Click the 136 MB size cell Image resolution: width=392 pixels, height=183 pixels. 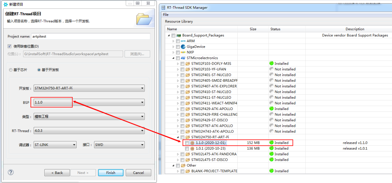pyautogui.click(x=253, y=149)
